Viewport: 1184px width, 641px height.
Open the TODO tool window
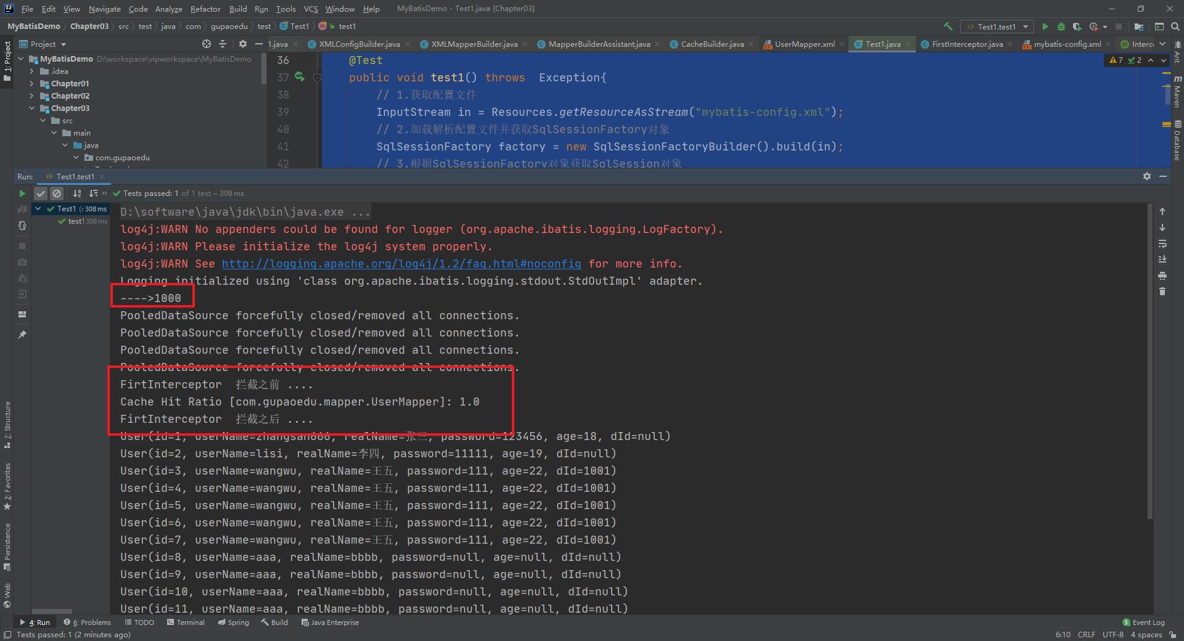coord(139,623)
